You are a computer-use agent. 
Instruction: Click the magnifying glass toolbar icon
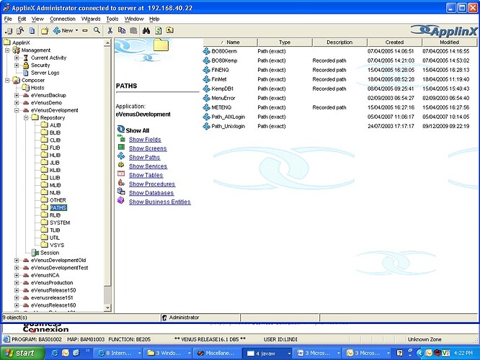tap(97, 30)
